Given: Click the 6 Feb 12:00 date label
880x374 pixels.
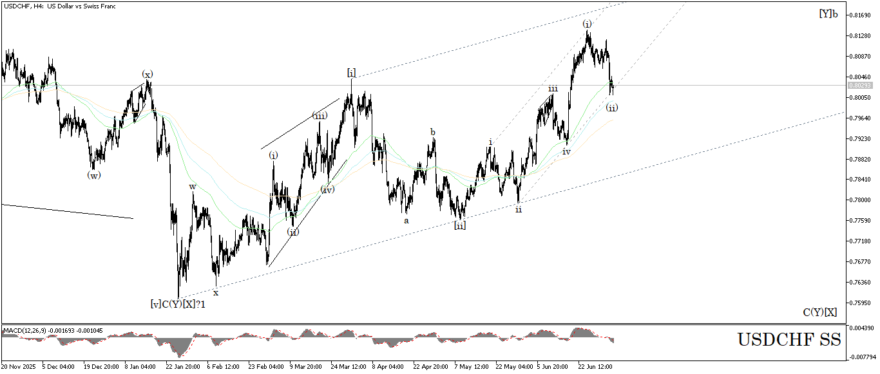Looking at the screenshot, I should point(224,366).
